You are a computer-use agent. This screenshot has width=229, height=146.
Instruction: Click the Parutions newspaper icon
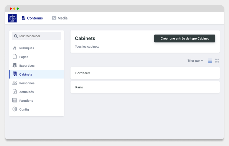(15, 100)
